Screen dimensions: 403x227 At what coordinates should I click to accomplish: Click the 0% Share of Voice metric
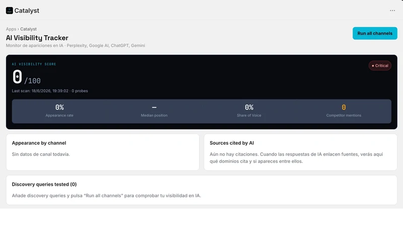[249, 111]
